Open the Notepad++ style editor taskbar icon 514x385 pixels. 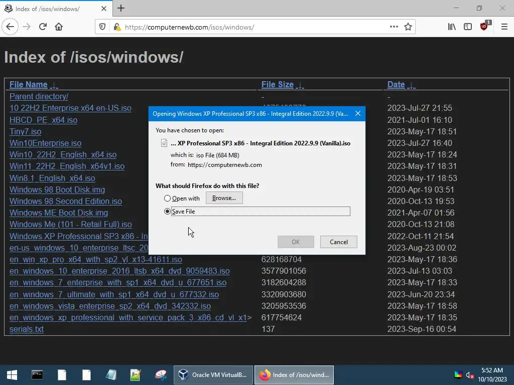click(x=136, y=375)
